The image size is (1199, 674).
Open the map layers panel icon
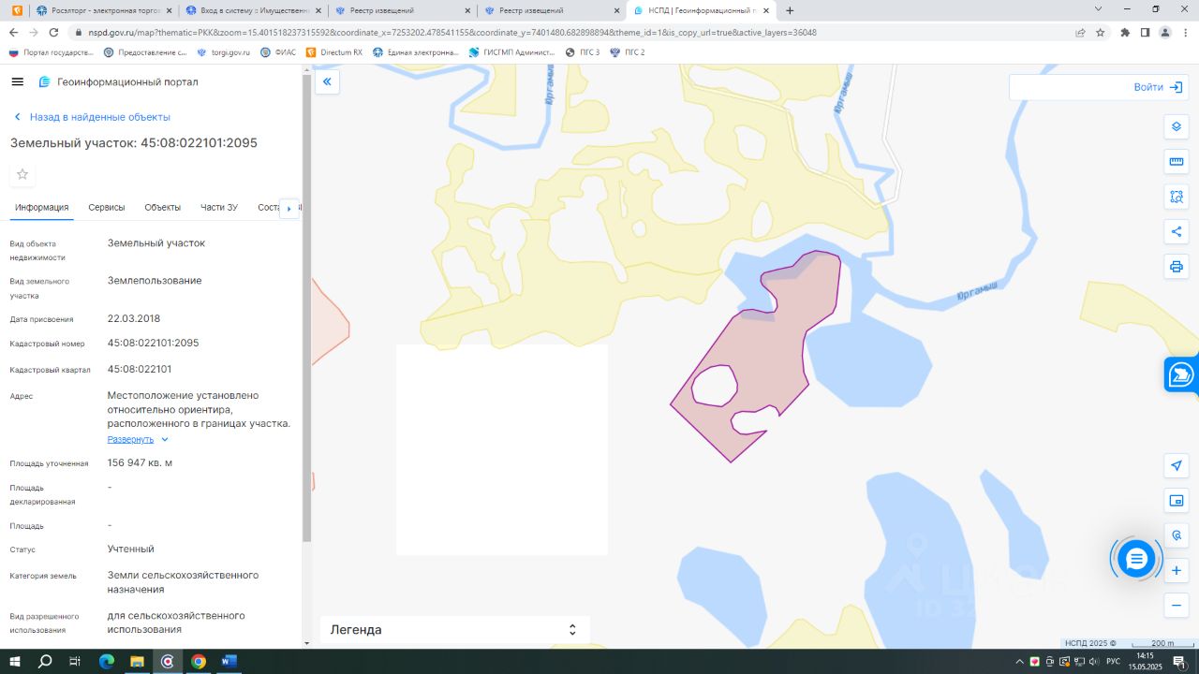pyautogui.click(x=1177, y=126)
